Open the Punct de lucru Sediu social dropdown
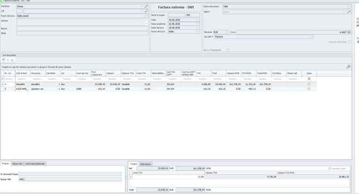Screen dimensions: 359x194 [x=146, y=16]
